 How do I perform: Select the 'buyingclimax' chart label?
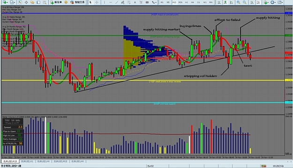point(190,26)
